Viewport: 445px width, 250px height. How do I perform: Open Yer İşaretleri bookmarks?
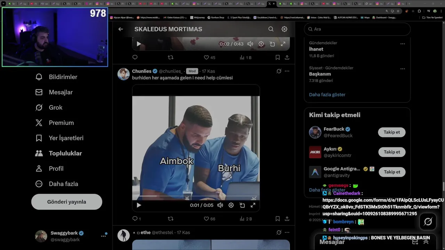coord(59,138)
